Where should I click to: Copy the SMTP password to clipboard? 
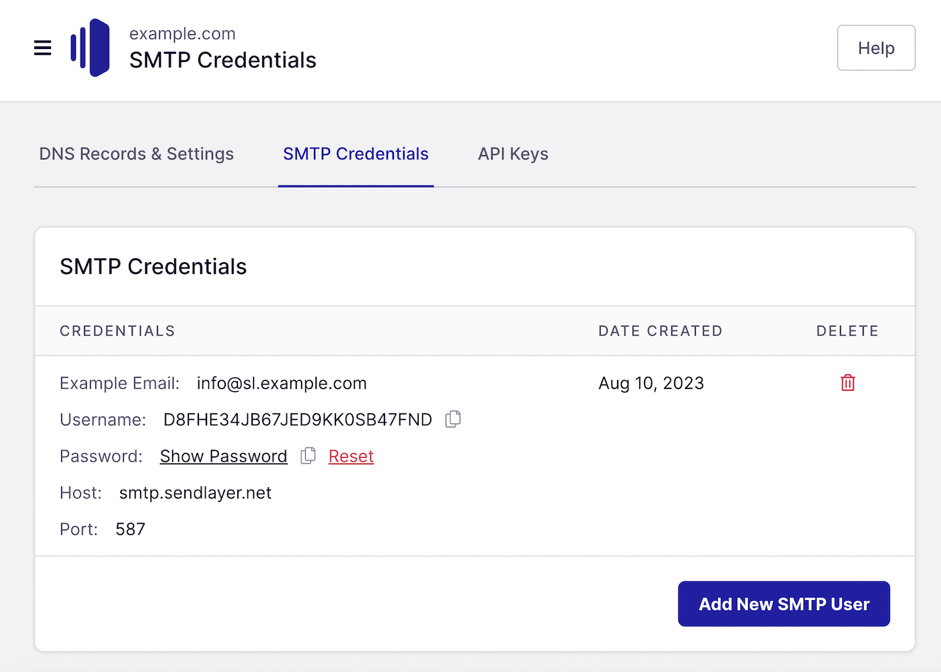[308, 456]
